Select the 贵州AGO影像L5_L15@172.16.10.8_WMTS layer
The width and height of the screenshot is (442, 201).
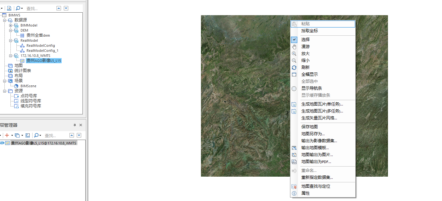click(x=44, y=143)
